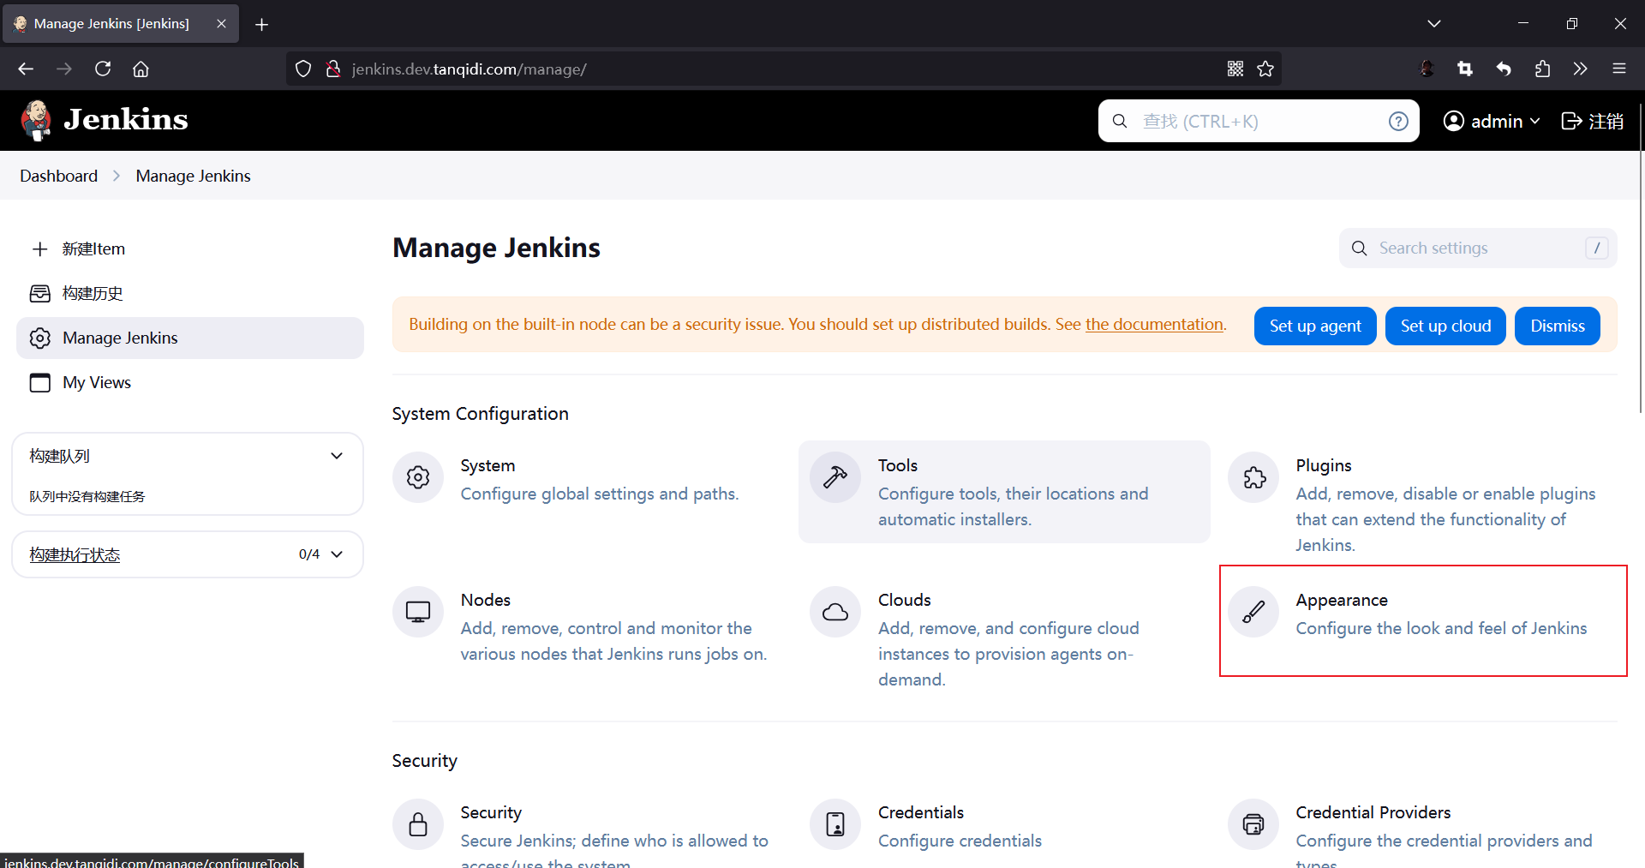Open the System gear icon
Image resolution: width=1645 pixels, height=868 pixels.
click(418, 477)
